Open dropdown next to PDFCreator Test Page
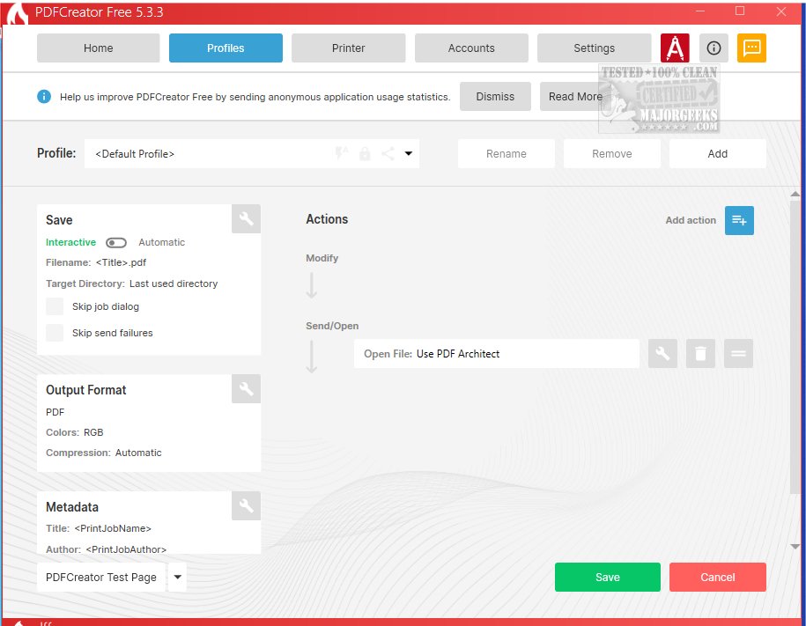Image resolution: width=806 pixels, height=626 pixels. [x=177, y=577]
